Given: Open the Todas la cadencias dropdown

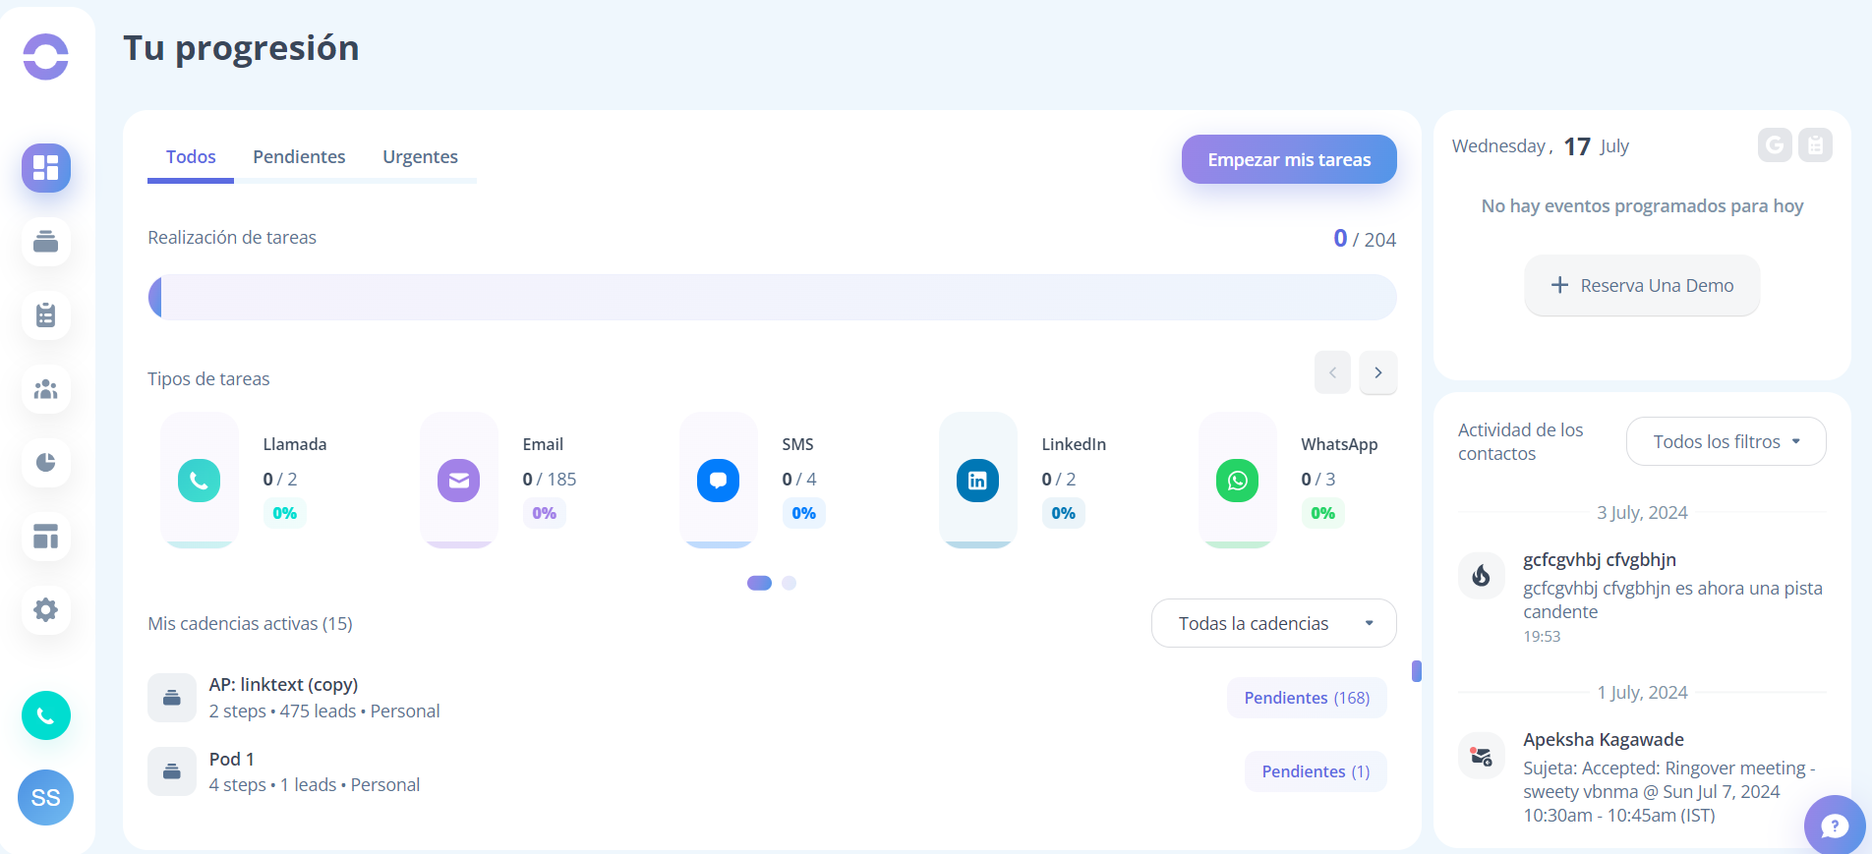Looking at the screenshot, I should (x=1274, y=623).
